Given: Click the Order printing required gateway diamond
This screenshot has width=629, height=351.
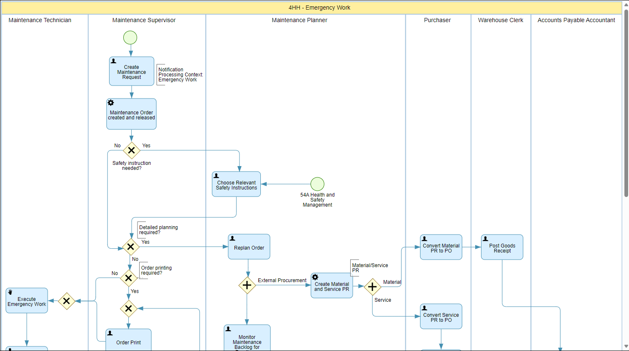Looking at the screenshot, I should pyautogui.click(x=129, y=278).
